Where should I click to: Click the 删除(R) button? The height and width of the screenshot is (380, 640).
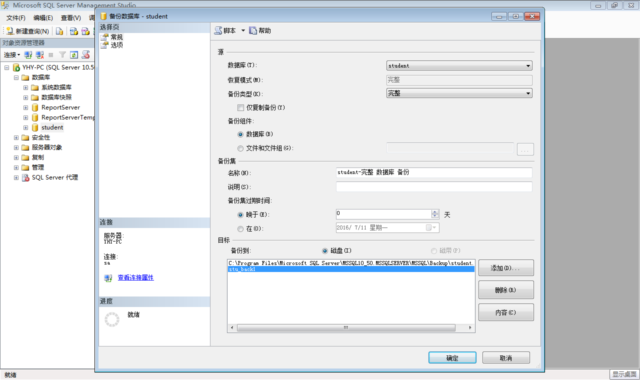pos(506,290)
